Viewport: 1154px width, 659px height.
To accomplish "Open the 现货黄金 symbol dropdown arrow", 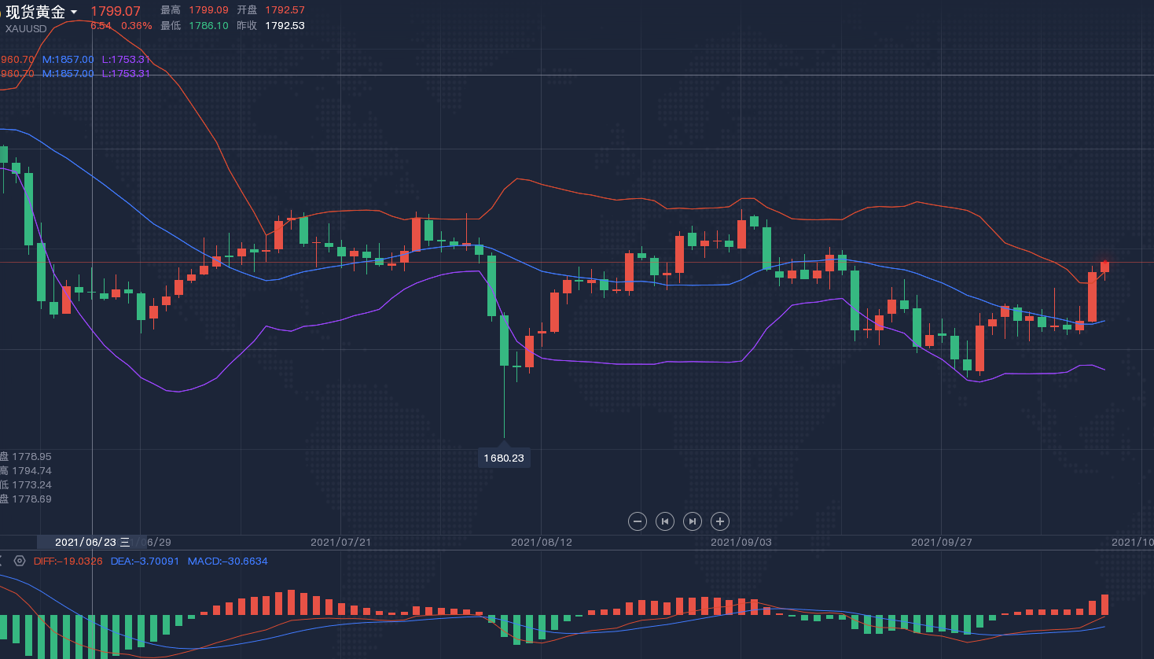I will (x=74, y=13).
